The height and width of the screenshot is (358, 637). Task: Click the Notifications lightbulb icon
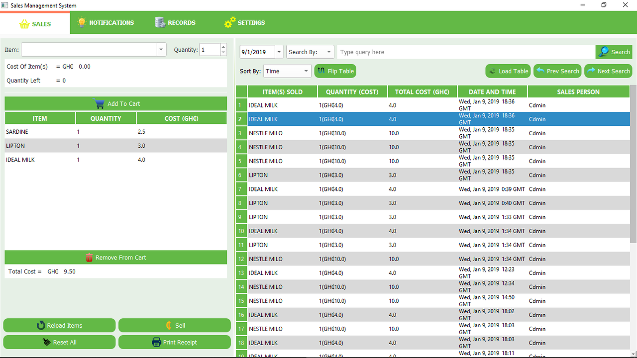pos(82,22)
